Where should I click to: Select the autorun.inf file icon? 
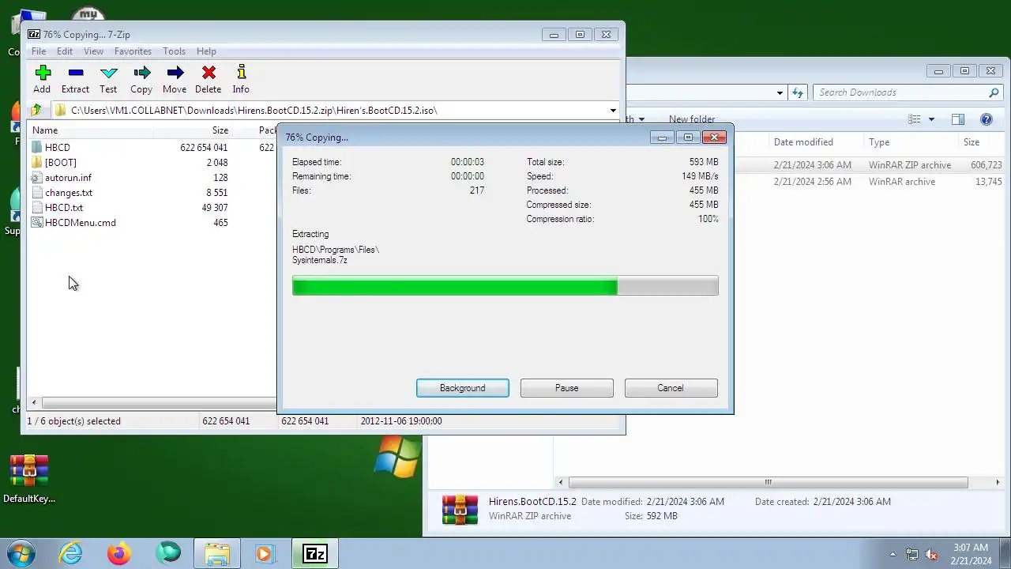tap(37, 178)
